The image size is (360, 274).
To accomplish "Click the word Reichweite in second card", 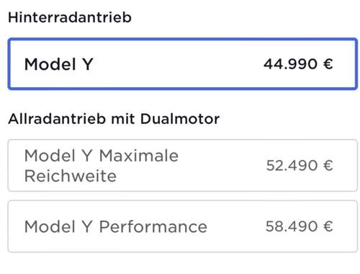I will 71,176.
